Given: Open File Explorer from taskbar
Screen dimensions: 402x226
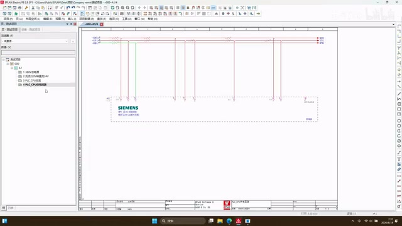Looking at the screenshot, I should coord(220,221).
